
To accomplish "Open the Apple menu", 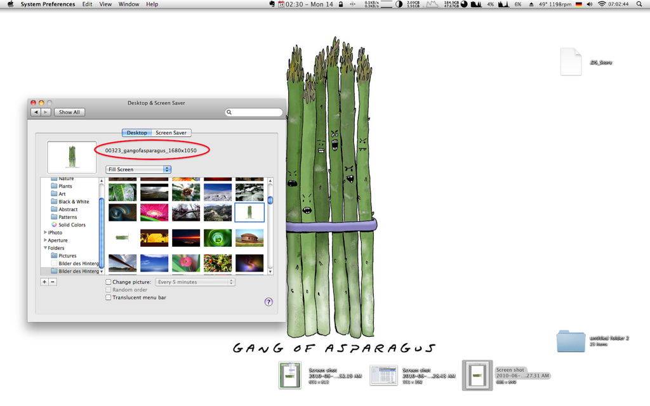I will pyautogui.click(x=10, y=4).
